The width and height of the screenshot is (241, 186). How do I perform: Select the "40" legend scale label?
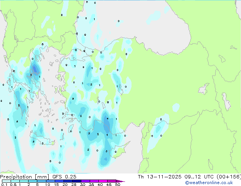tap(100, 184)
